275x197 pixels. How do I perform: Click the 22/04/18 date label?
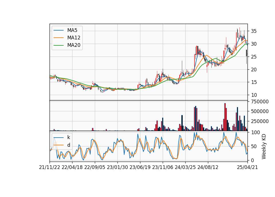72,168
